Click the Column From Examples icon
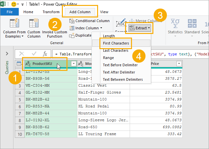Image resolution: width=209 pixels, height=149 pixels. point(14,23)
